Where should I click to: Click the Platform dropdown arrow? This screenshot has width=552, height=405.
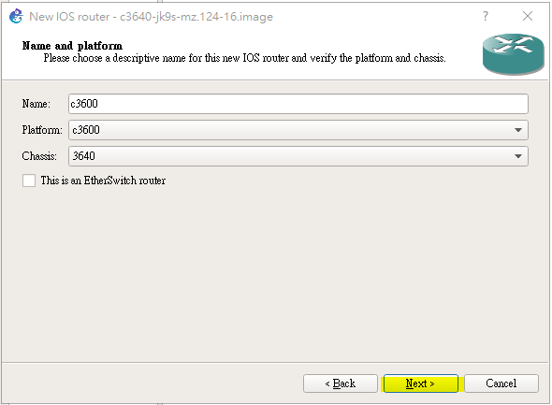click(x=518, y=130)
